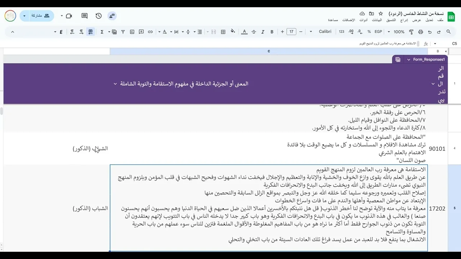Open text rotation dropdown

point(163,32)
